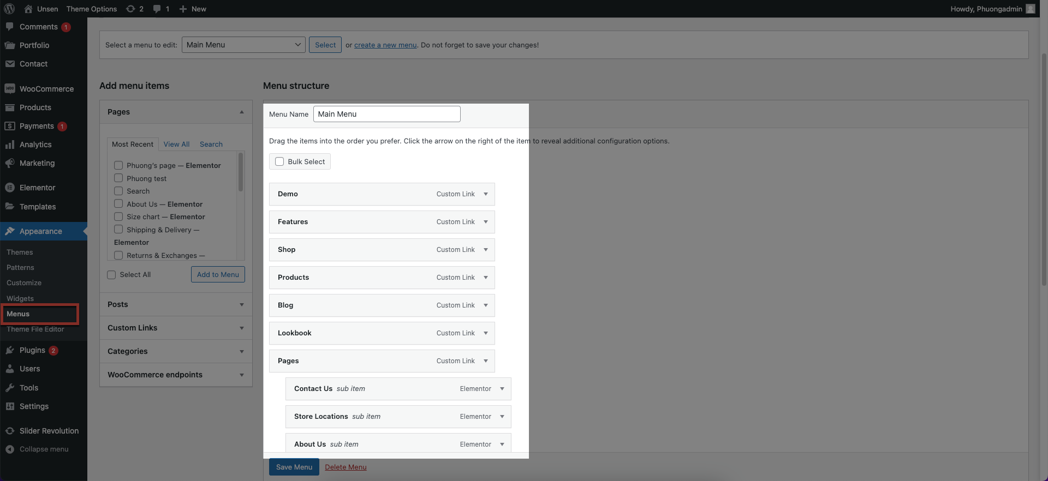Open the user avatar near Howdy Phuongadmin
The height and width of the screenshot is (481, 1048).
(x=1030, y=9)
